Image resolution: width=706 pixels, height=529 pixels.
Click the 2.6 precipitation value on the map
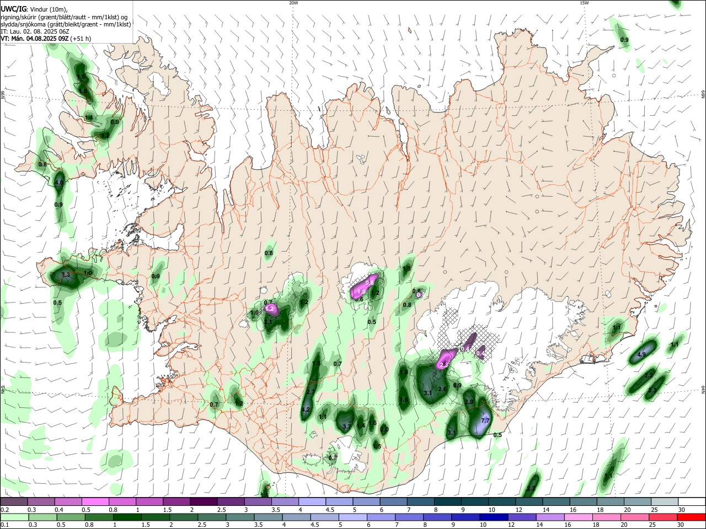(442, 389)
